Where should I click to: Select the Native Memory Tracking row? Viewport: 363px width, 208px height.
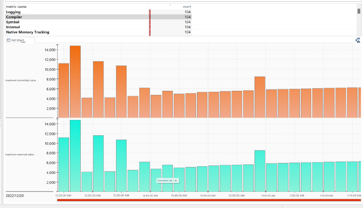point(27,32)
